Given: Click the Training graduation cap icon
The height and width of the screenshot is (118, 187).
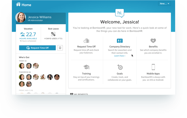Looking at the screenshot, I should [x=86, y=67].
